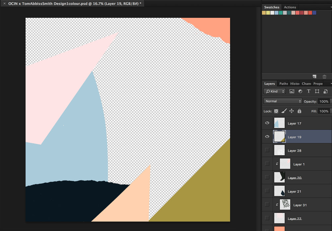
Task: Click Layer 1 thumbnail
Action: click(285, 163)
